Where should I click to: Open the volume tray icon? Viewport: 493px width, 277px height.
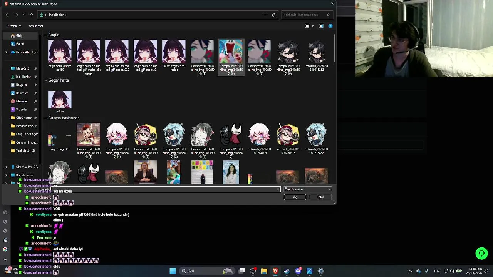click(x=452, y=271)
